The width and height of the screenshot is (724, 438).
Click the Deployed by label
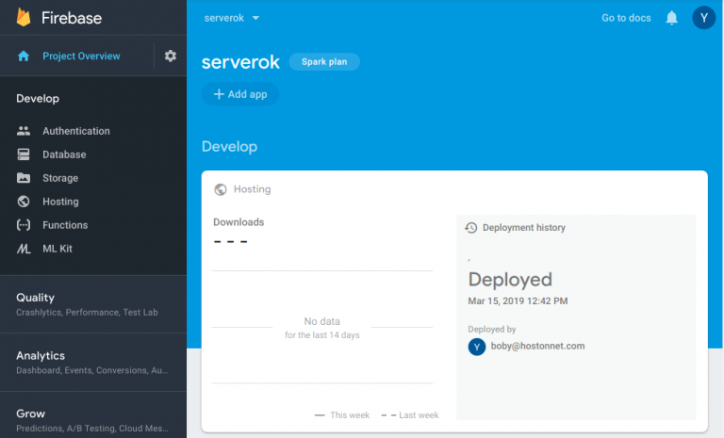(x=492, y=329)
